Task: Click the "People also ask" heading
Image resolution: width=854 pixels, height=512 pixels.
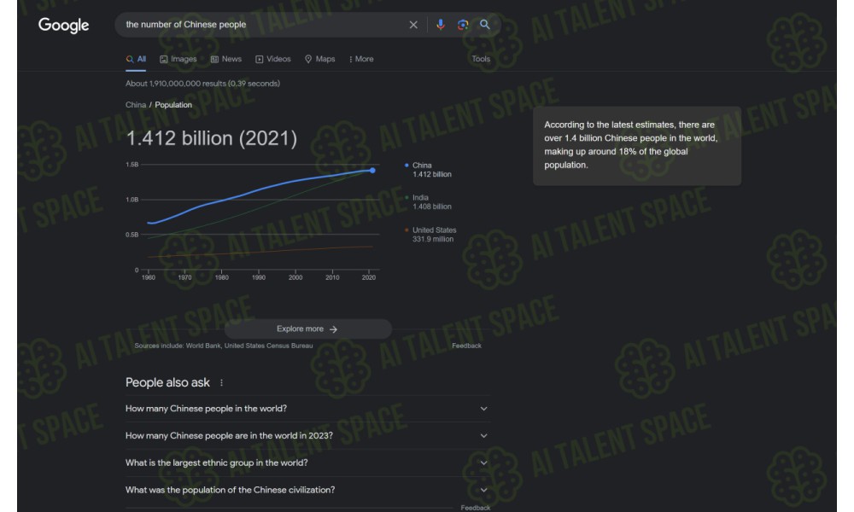Action: coord(167,382)
